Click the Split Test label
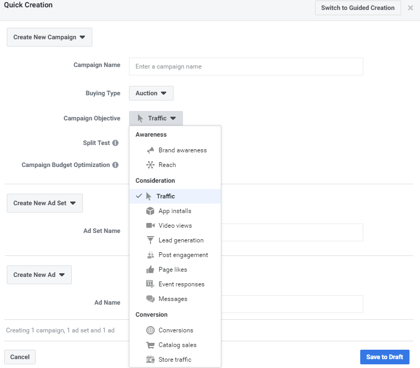Screen dimensions: 420x368 (x=96, y=143)
